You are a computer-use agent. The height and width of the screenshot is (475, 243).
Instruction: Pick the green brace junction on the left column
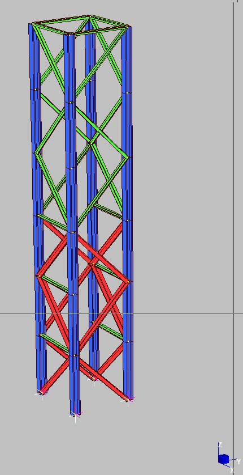point(37,153)
